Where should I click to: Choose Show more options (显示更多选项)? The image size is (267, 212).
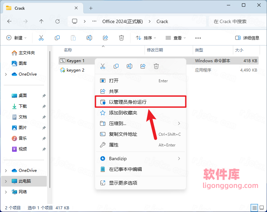141,183
